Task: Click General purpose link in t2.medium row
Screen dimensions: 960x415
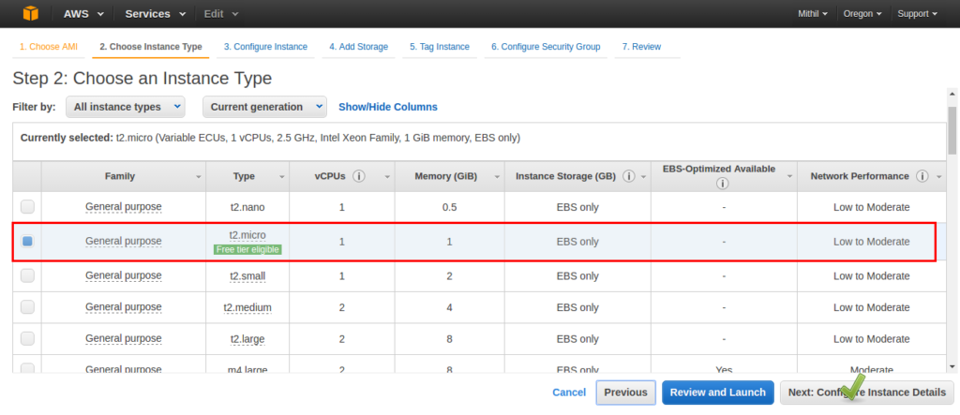Action: point(124,306)
